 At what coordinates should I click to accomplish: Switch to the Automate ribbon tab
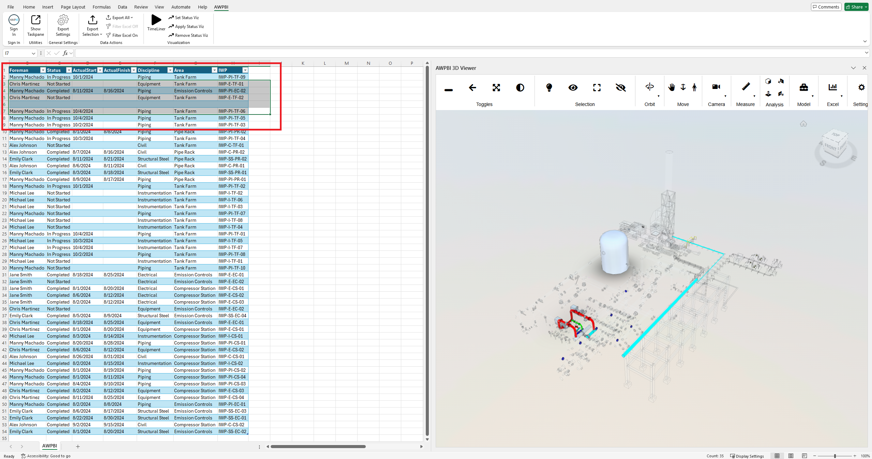tap(181, 7)
